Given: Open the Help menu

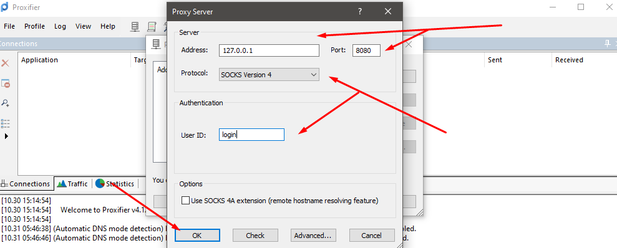Looking at the screenshot, I should tap(108, 26).
